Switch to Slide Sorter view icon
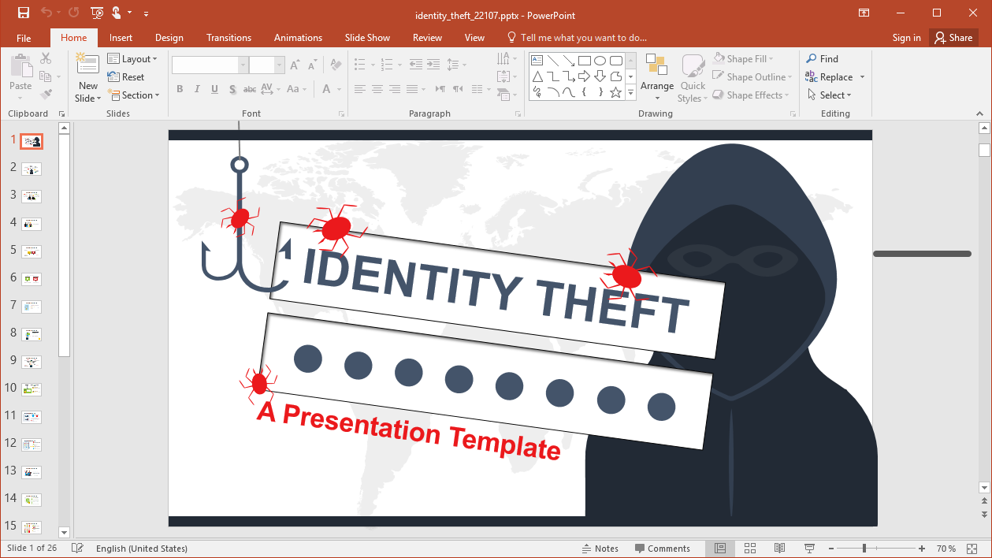The width and height of the screenshot is (992, 558). (x=749, y=548)
